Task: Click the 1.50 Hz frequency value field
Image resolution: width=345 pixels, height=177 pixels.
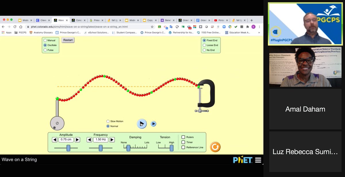Action: [101, 140]
